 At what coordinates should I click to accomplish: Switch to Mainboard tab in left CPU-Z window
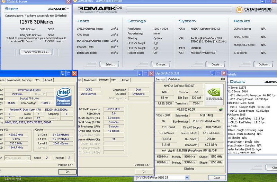14,80
